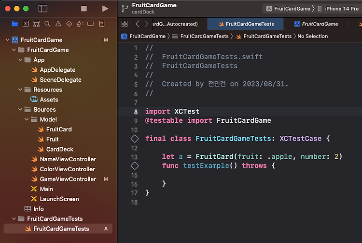Click the source control branch icon
This screenshot has height=243, width=362.
click(x=125, y=9)
